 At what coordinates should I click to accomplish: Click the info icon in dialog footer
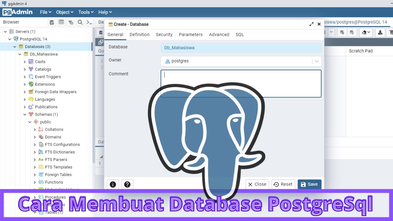pos(113,184)
